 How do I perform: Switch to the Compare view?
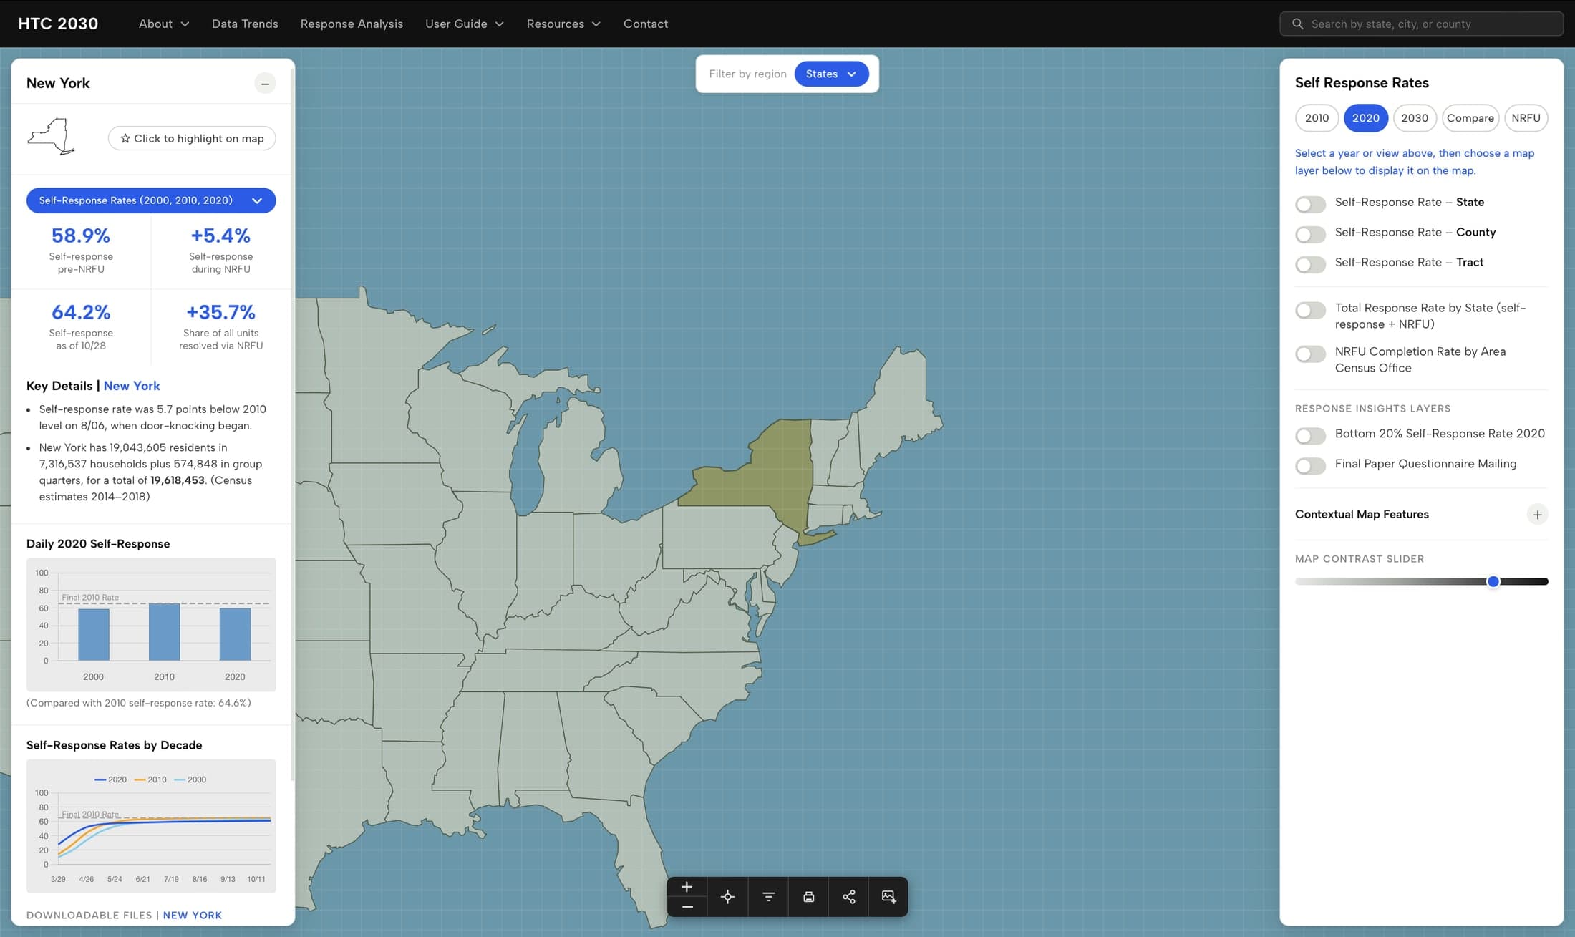1470,118
